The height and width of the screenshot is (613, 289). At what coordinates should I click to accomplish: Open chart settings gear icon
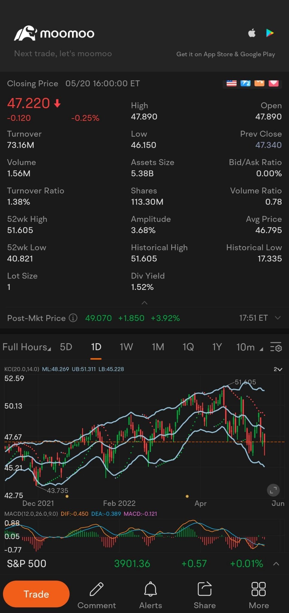276,347
